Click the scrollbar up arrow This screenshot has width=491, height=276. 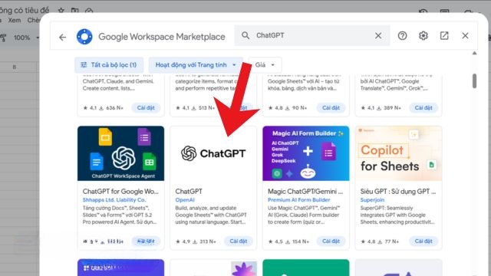click(x=474, y=53)
